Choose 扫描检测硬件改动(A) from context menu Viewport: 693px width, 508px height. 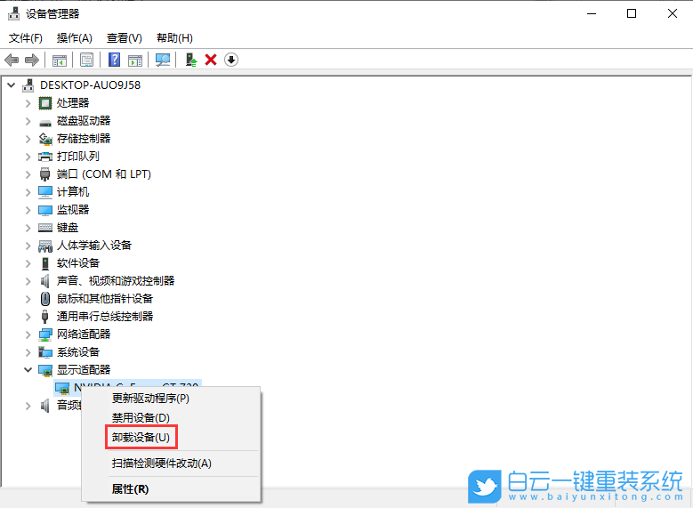pos(171,464)
